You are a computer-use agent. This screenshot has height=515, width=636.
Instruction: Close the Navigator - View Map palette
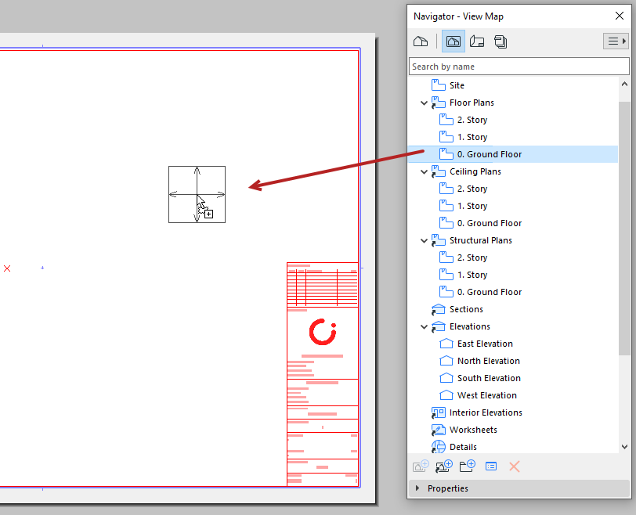pos(620,16)
